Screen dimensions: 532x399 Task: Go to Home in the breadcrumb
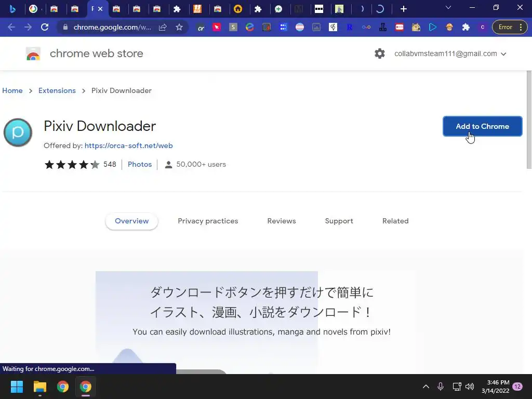pyautogui.click(x=12, y=90)
